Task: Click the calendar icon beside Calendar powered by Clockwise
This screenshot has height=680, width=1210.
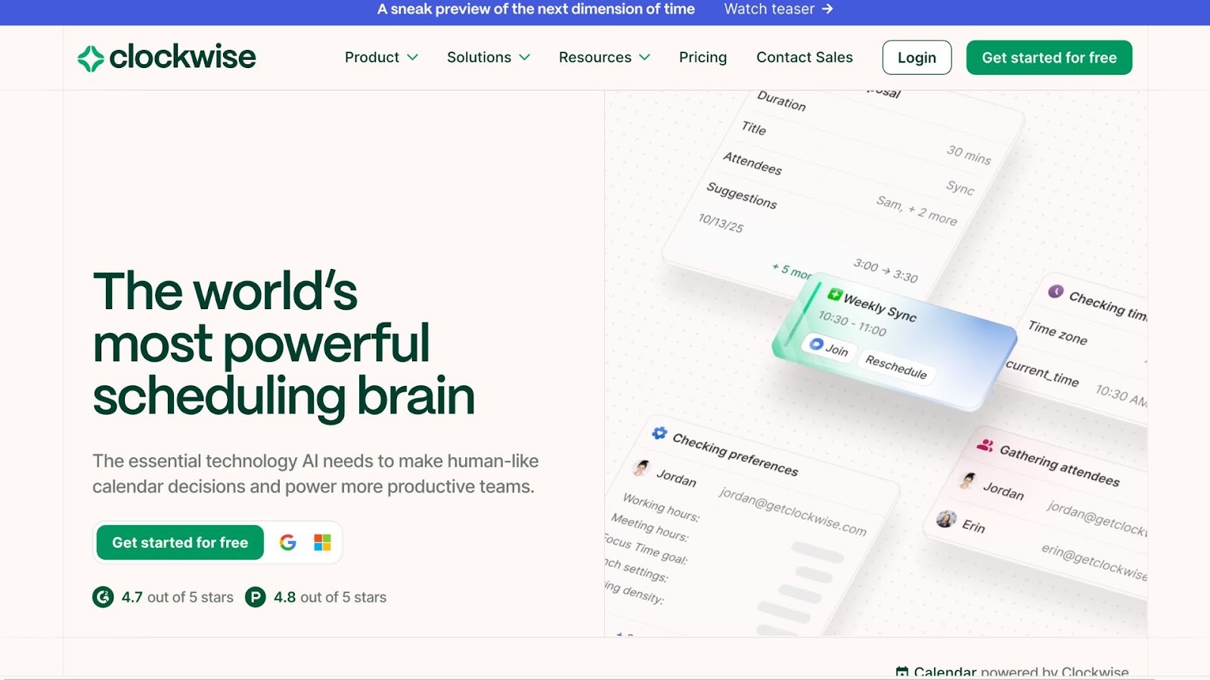Action: (x=904, y=669)
